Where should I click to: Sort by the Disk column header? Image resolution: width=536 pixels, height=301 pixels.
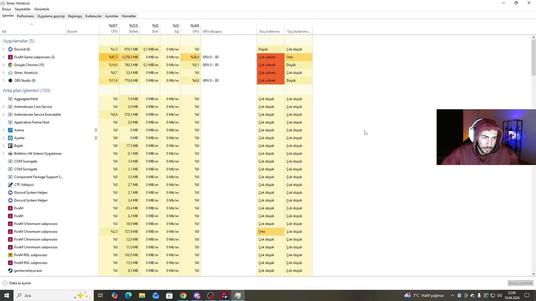tap(150, 28)
